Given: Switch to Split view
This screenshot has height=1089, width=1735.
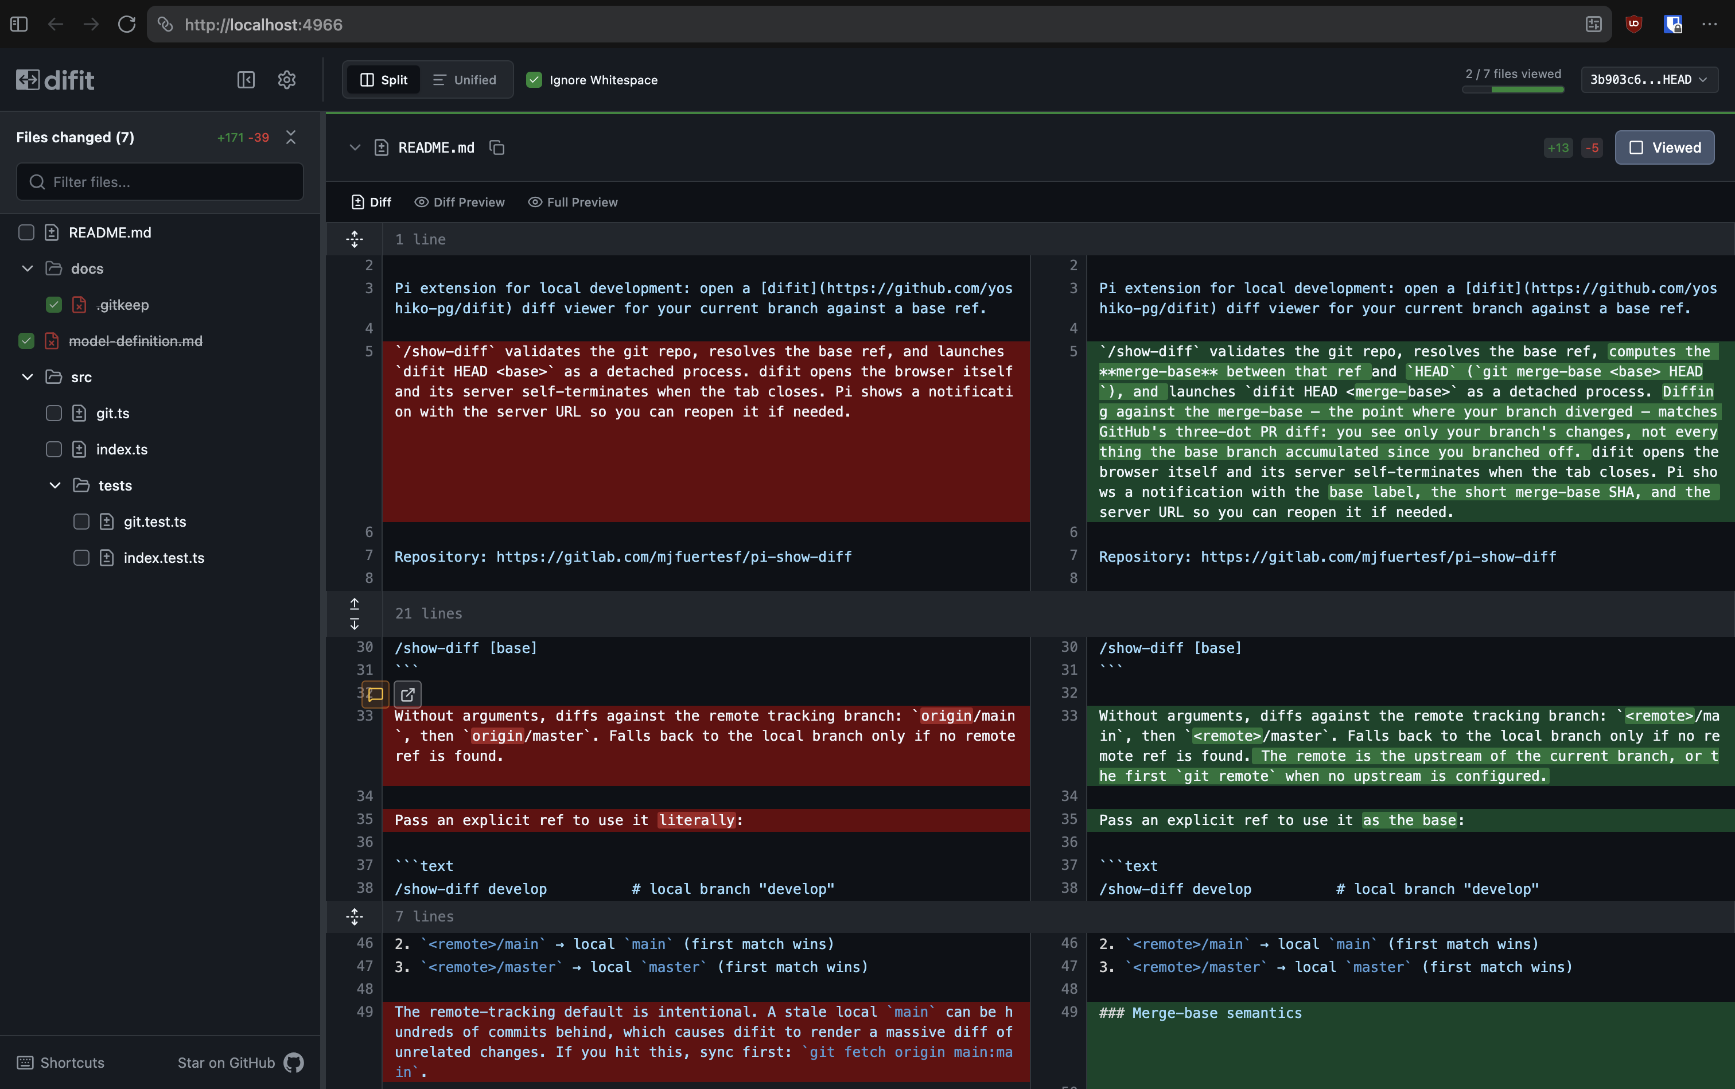Looking at the screenshot, I should (x=383, y=80).
